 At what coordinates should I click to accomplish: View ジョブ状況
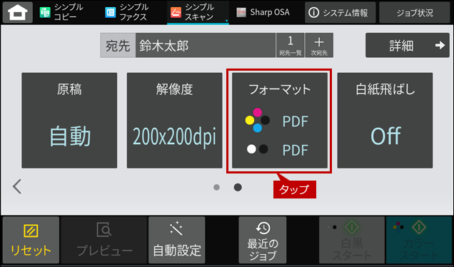point(415,12)
